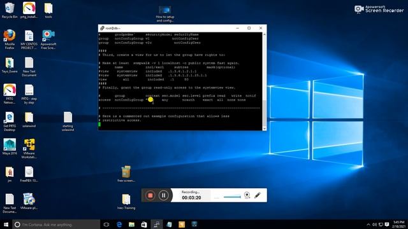Open PRTG - step by step file
The image size is (408, 229).
point(29,94)
